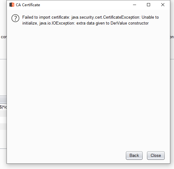Click the 'Unable to' text in error
The height and width of the screenshot is (169, 174).
click(x=150, y=17)
